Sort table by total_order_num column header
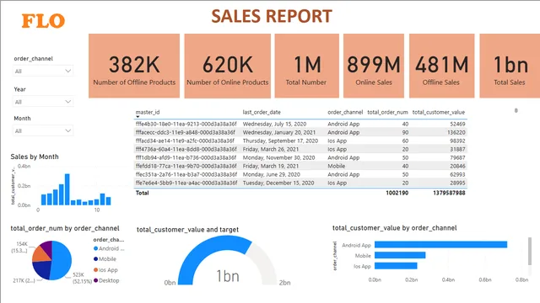540x303 pixels. click(387, 112)
